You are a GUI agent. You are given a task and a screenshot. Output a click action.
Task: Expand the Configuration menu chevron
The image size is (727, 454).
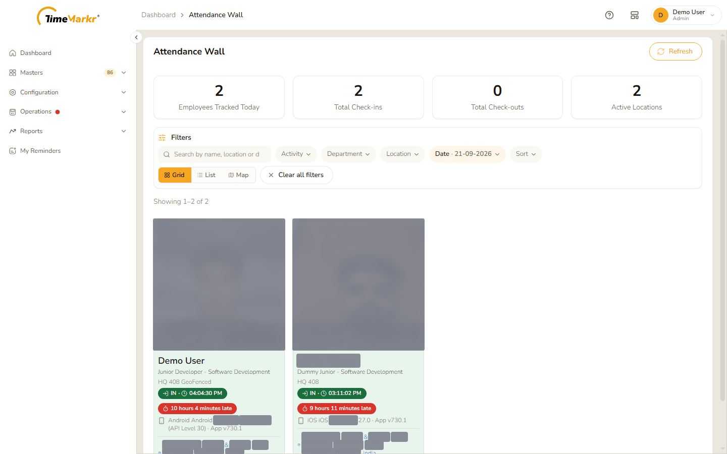pyautogui.click(x=124, y=92)
